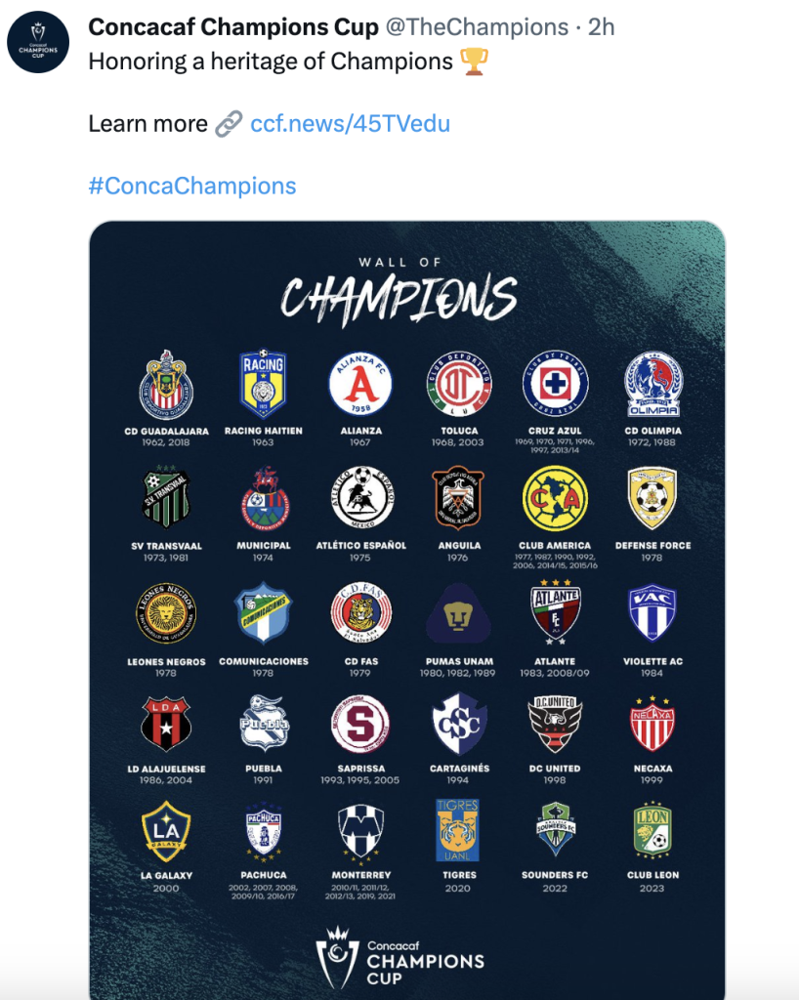Click the Wall of Champions title graphic
The height and width of the screenshot is (1000, 799).
tap(399, 292)
